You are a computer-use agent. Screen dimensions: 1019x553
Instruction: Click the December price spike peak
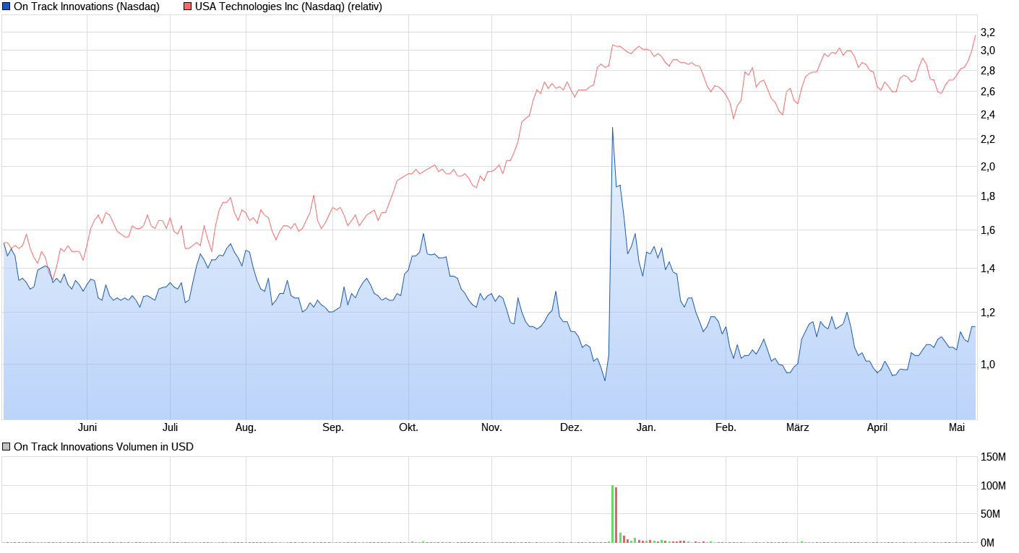coord(612,129)
